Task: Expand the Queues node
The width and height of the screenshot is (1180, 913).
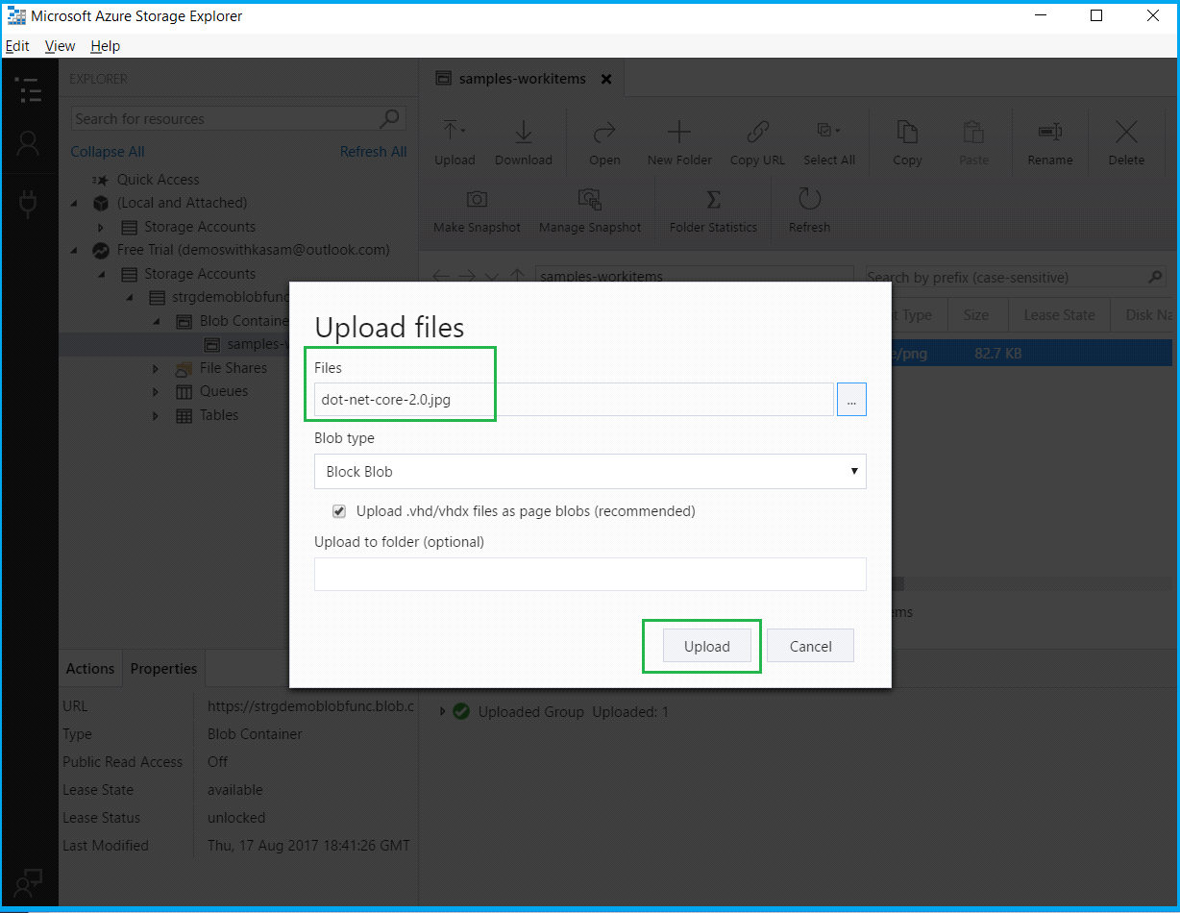Action: (156, 392)
